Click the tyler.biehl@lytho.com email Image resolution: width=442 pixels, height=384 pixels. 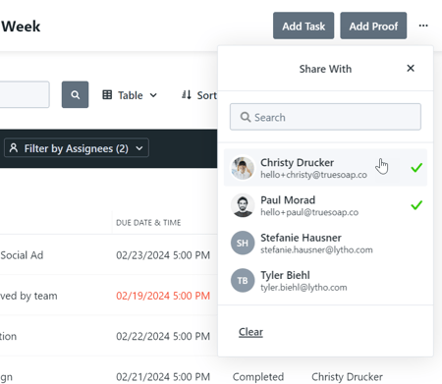tap(304, 288)
